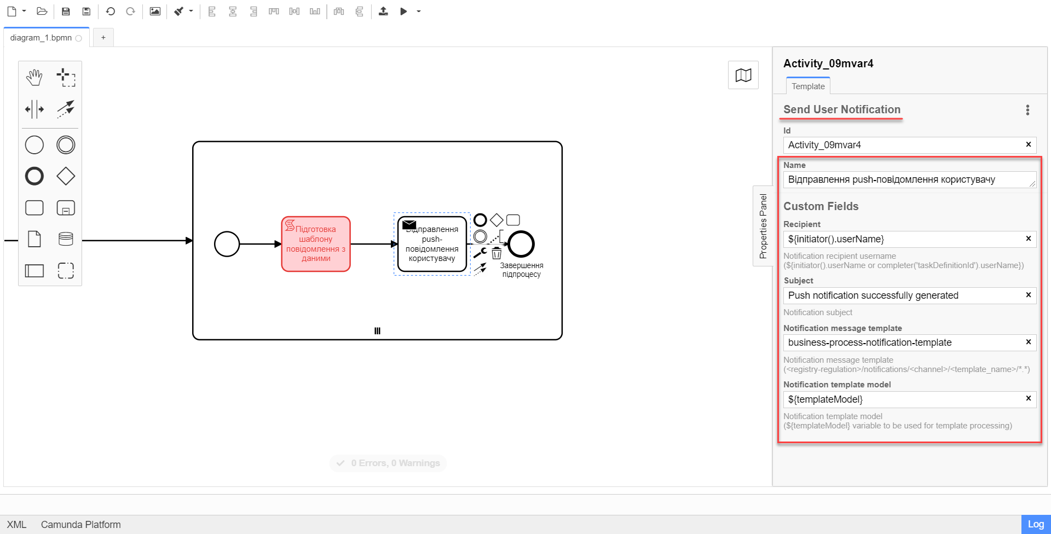The width and height of the screenshot is (1051, 534).
Task: Click the Save As toolbar icon
Action: pos(86,11)
